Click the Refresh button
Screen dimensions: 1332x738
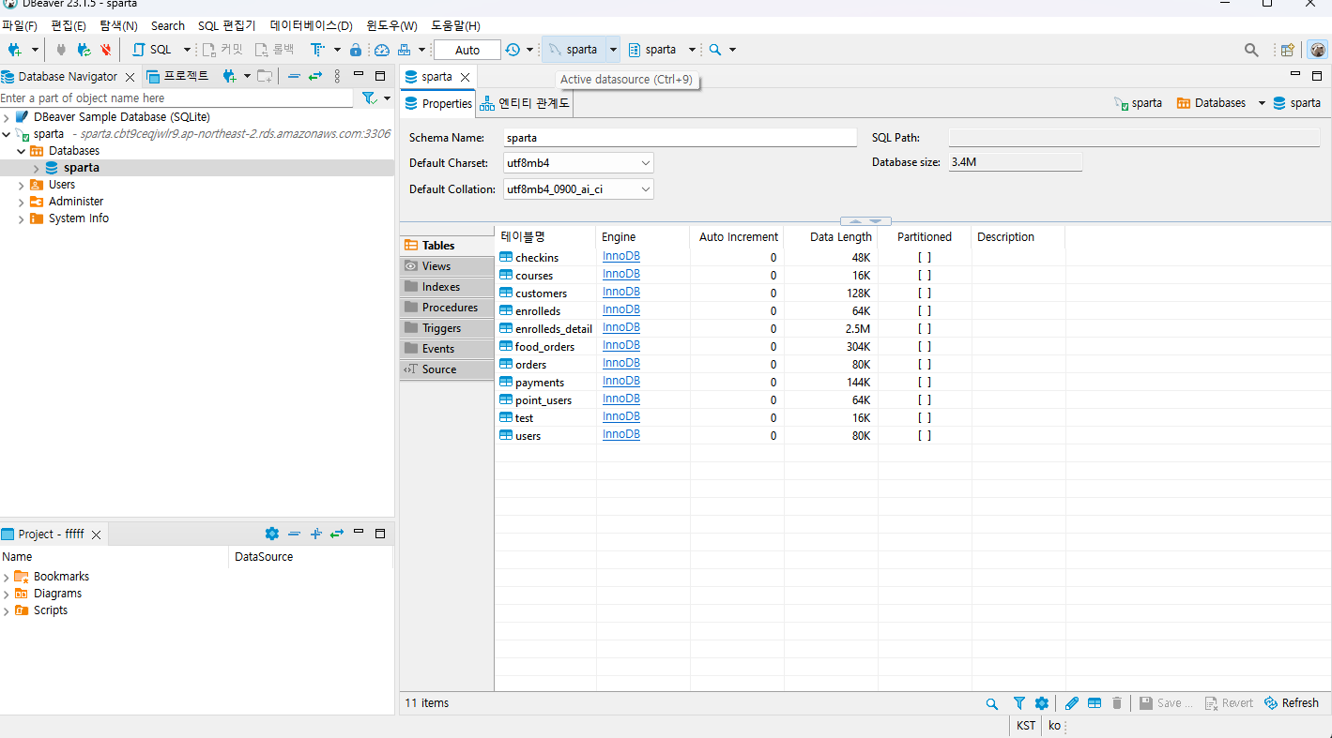(1292, 703)
